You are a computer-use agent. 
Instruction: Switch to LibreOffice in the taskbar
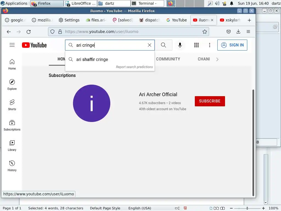80,3
